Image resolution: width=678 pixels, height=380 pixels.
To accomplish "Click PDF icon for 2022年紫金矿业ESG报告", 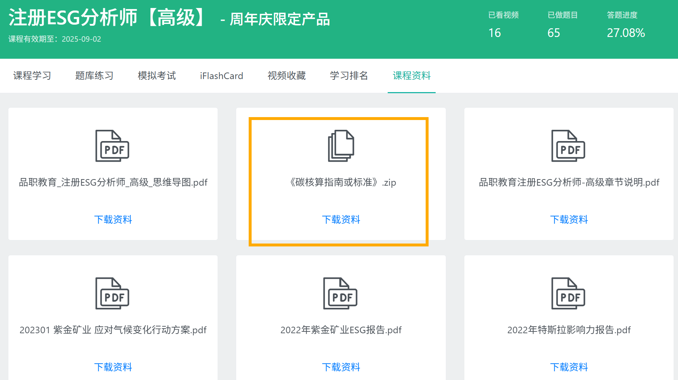I will [x=340, y=293].
